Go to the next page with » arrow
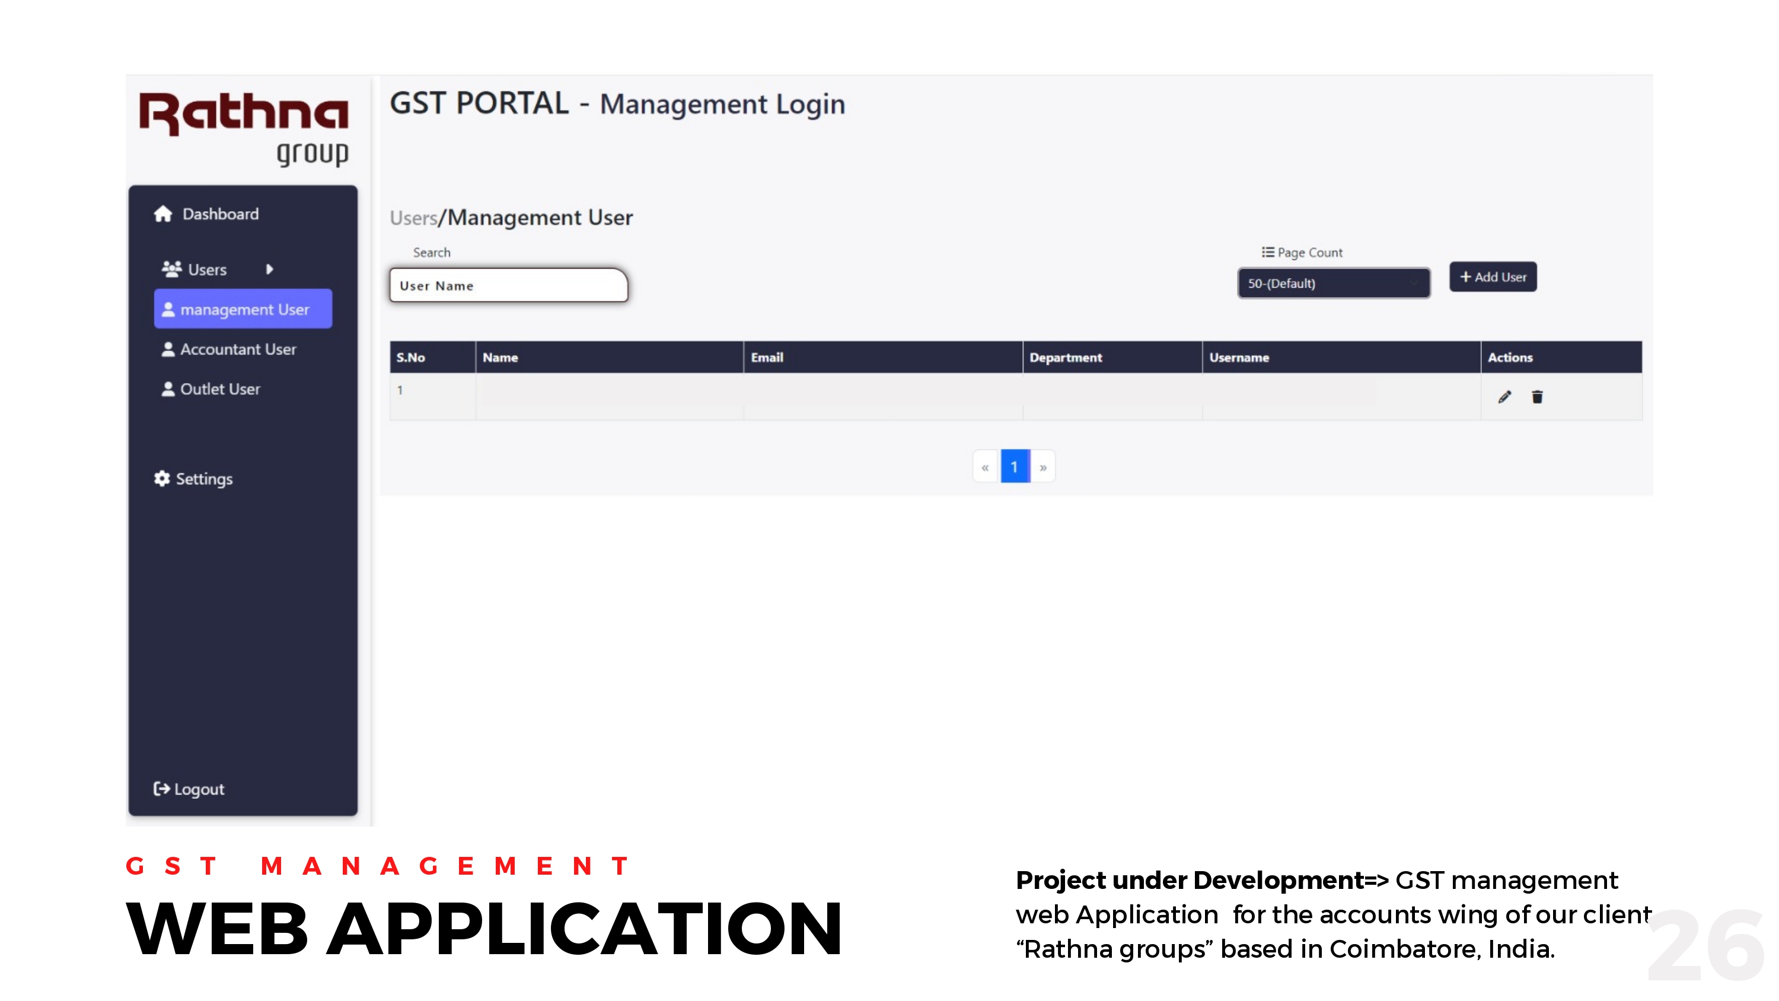1779x1001 pixels. point(1043,467)
